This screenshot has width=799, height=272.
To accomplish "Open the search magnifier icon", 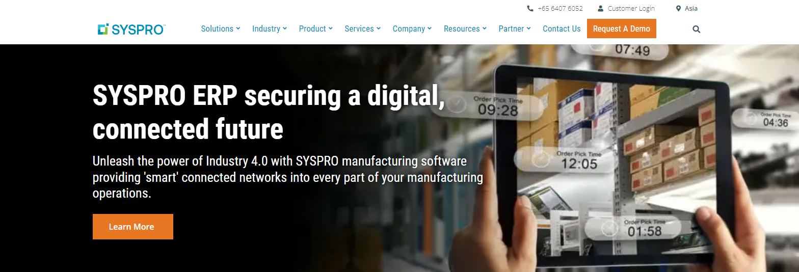I will (x=697, y=29).
